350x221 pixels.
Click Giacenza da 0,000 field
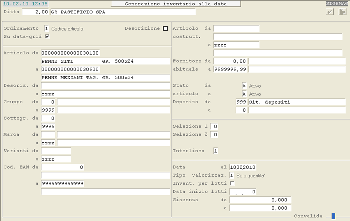tap(260, 200)
